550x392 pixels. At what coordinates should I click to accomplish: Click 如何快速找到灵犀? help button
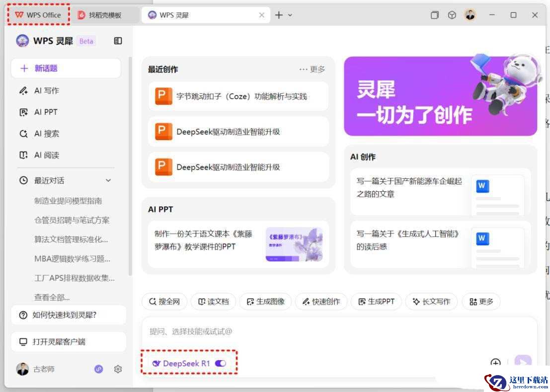69,315
